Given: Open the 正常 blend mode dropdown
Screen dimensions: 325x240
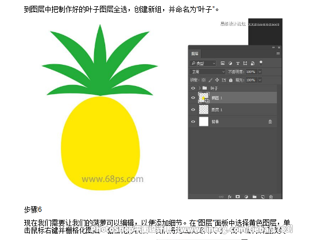Looking at the screenshot, I should point(208,72).
